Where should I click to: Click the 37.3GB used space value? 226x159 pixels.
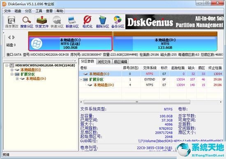167,120
